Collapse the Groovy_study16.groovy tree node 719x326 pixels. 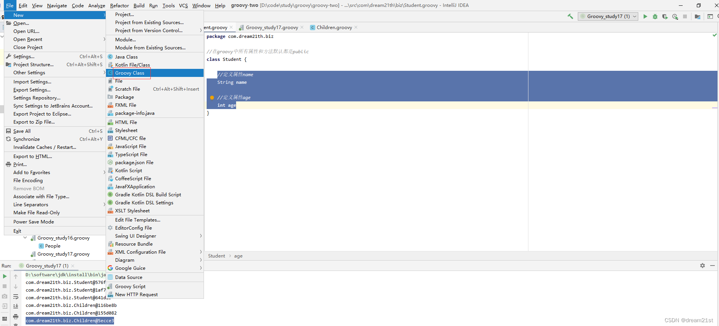pyautogui.click(x=25, y=238)
